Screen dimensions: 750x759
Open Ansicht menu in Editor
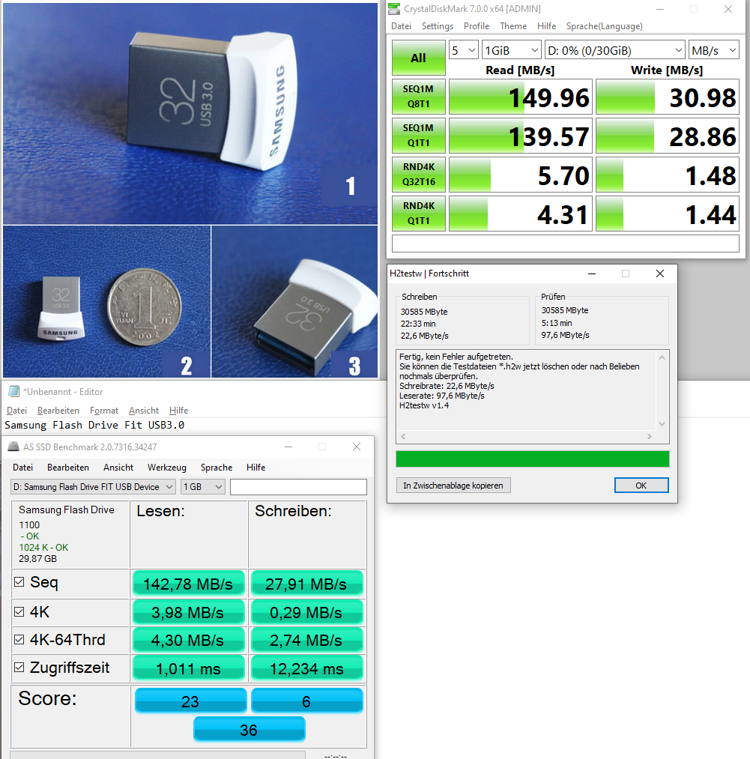144,411
